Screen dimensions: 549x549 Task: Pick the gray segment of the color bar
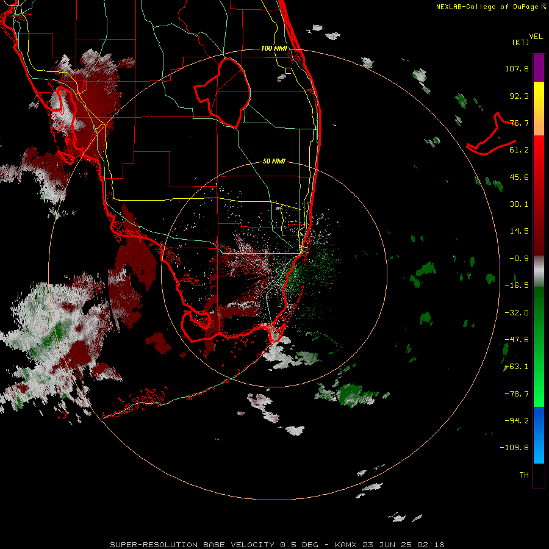coord(539,271)
